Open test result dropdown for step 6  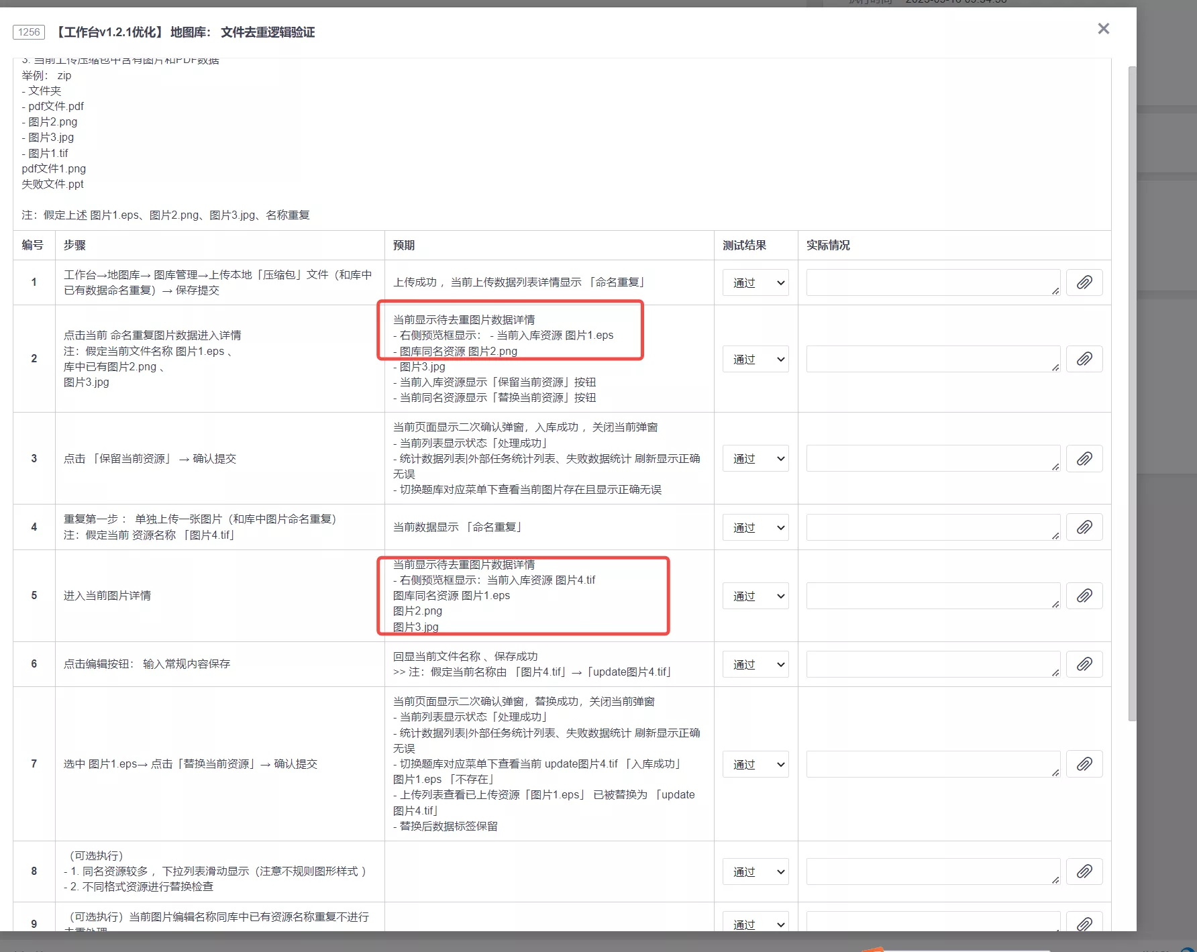click(x=756, y=664)
